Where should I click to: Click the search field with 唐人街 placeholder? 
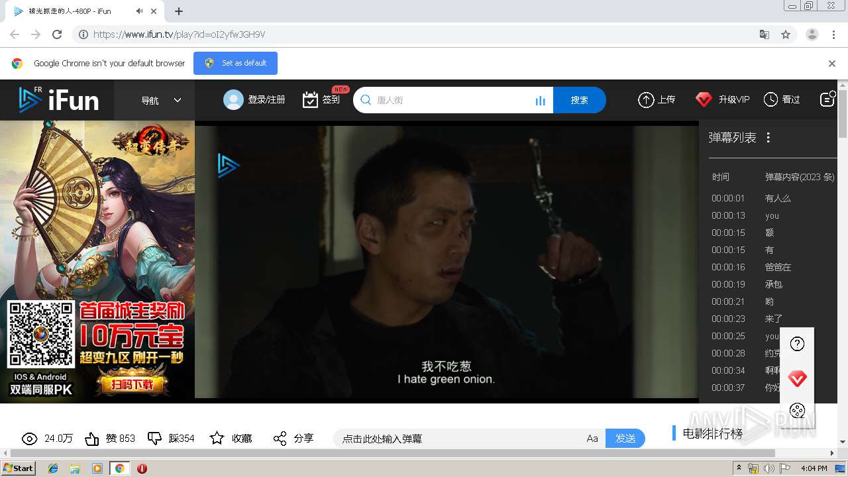pyautogui.click(x=452, y=100)
